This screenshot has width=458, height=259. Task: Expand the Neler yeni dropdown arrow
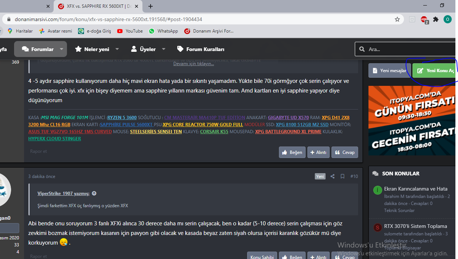click(x=117, y=49)
